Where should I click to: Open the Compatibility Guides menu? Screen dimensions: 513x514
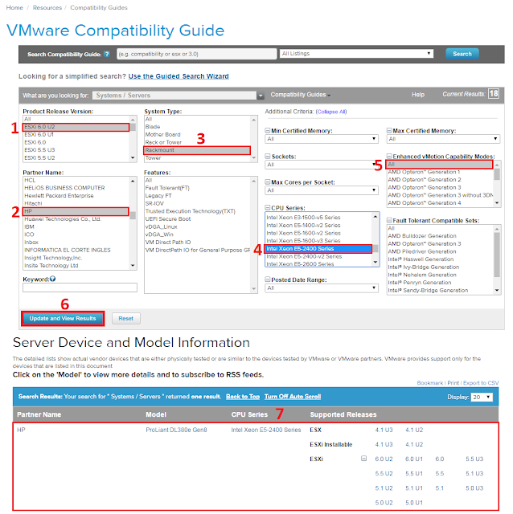pyautogui.click(x=300, y=95)
